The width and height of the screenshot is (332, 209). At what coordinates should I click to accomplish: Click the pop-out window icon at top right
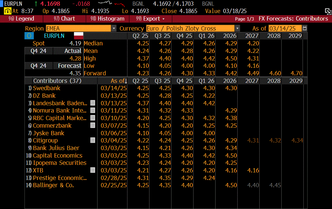tap(328, 11)
